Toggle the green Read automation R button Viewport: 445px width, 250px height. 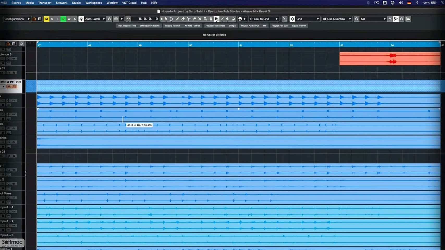point(63,19)
